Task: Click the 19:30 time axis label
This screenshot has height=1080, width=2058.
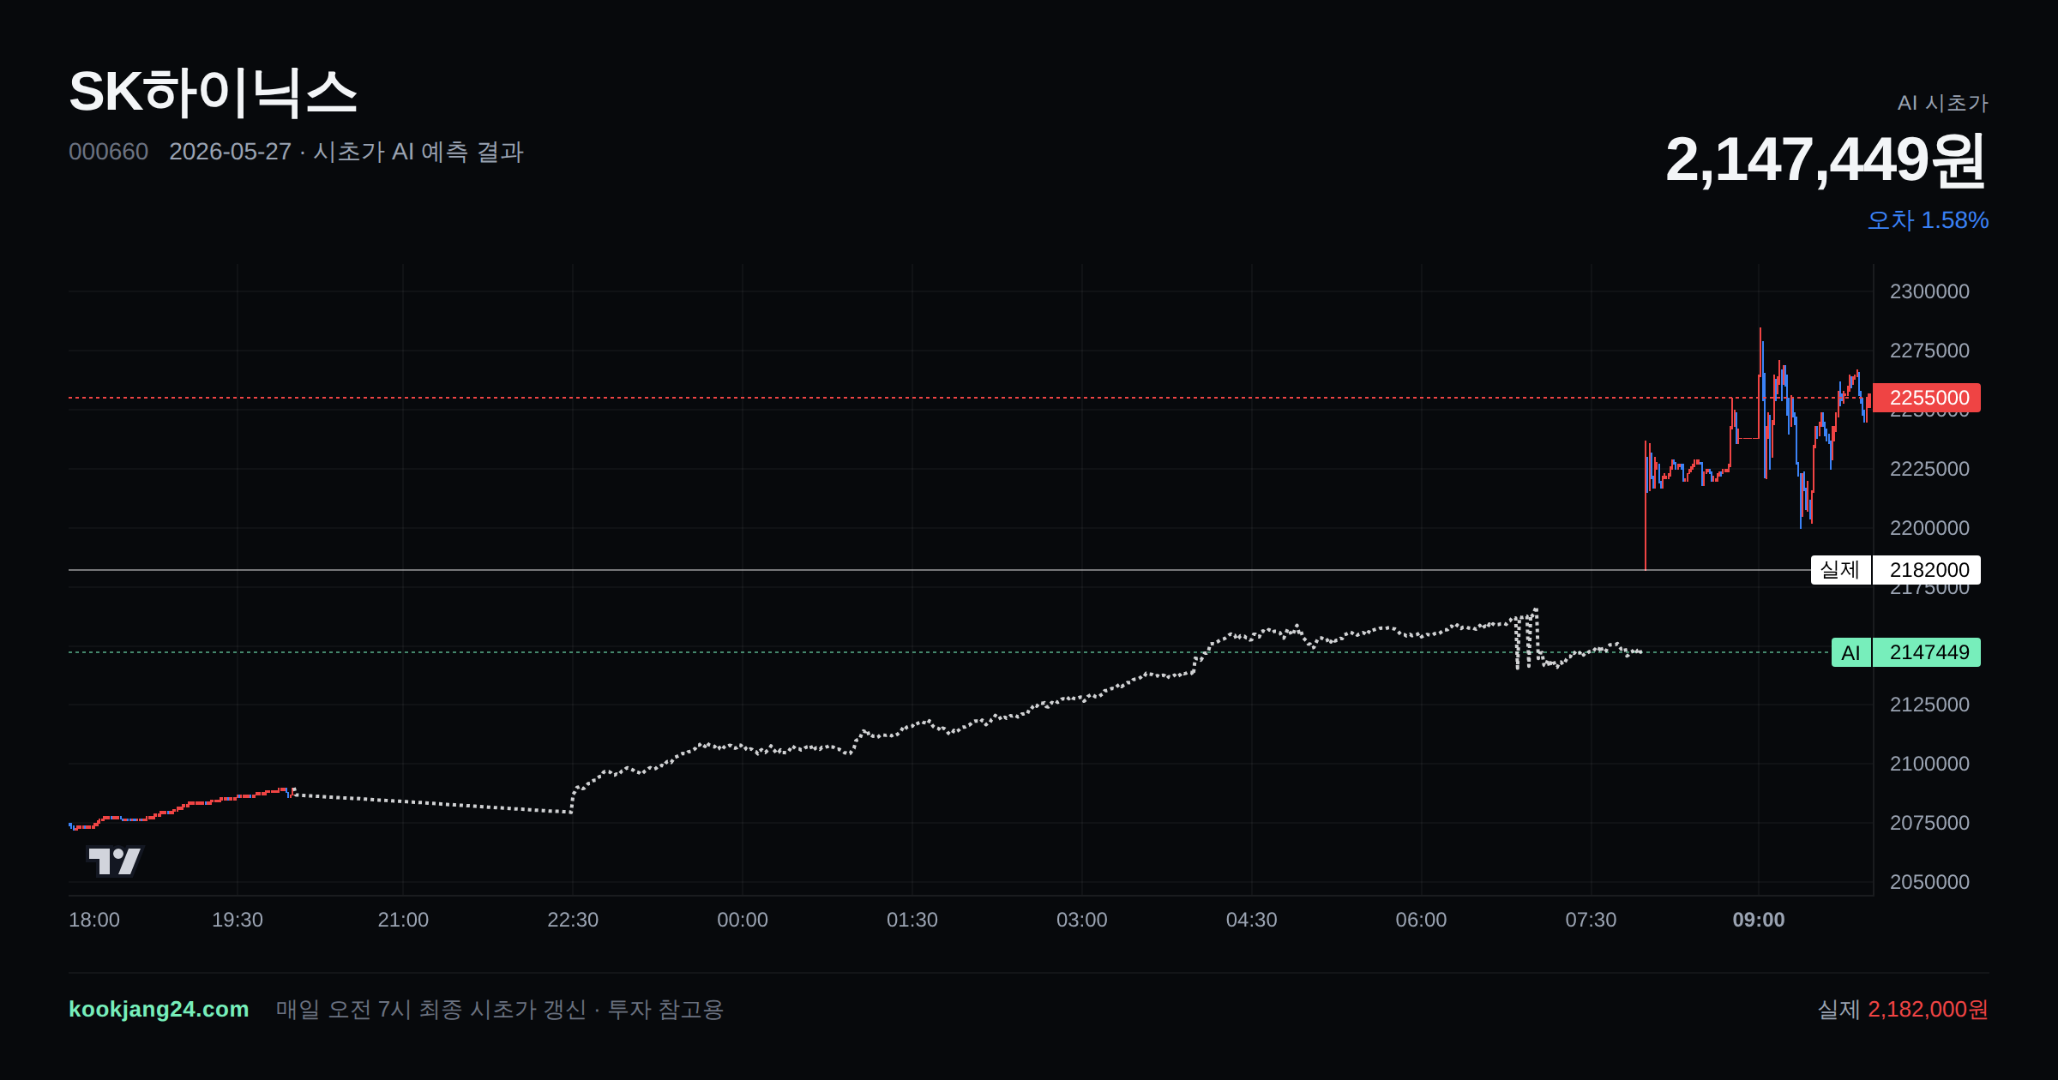Action: 238,920
